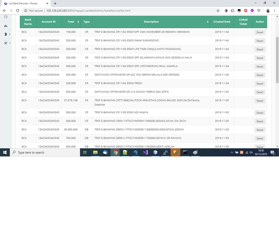
Task: Open the taskbar clock and date
Action: (261, 152)
